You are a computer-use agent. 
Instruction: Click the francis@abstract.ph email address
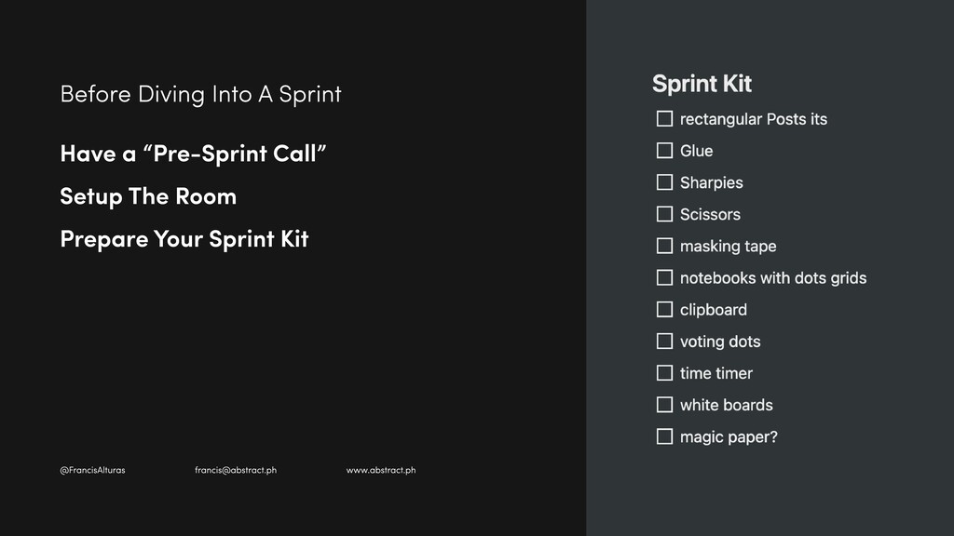tap(236, 470)
